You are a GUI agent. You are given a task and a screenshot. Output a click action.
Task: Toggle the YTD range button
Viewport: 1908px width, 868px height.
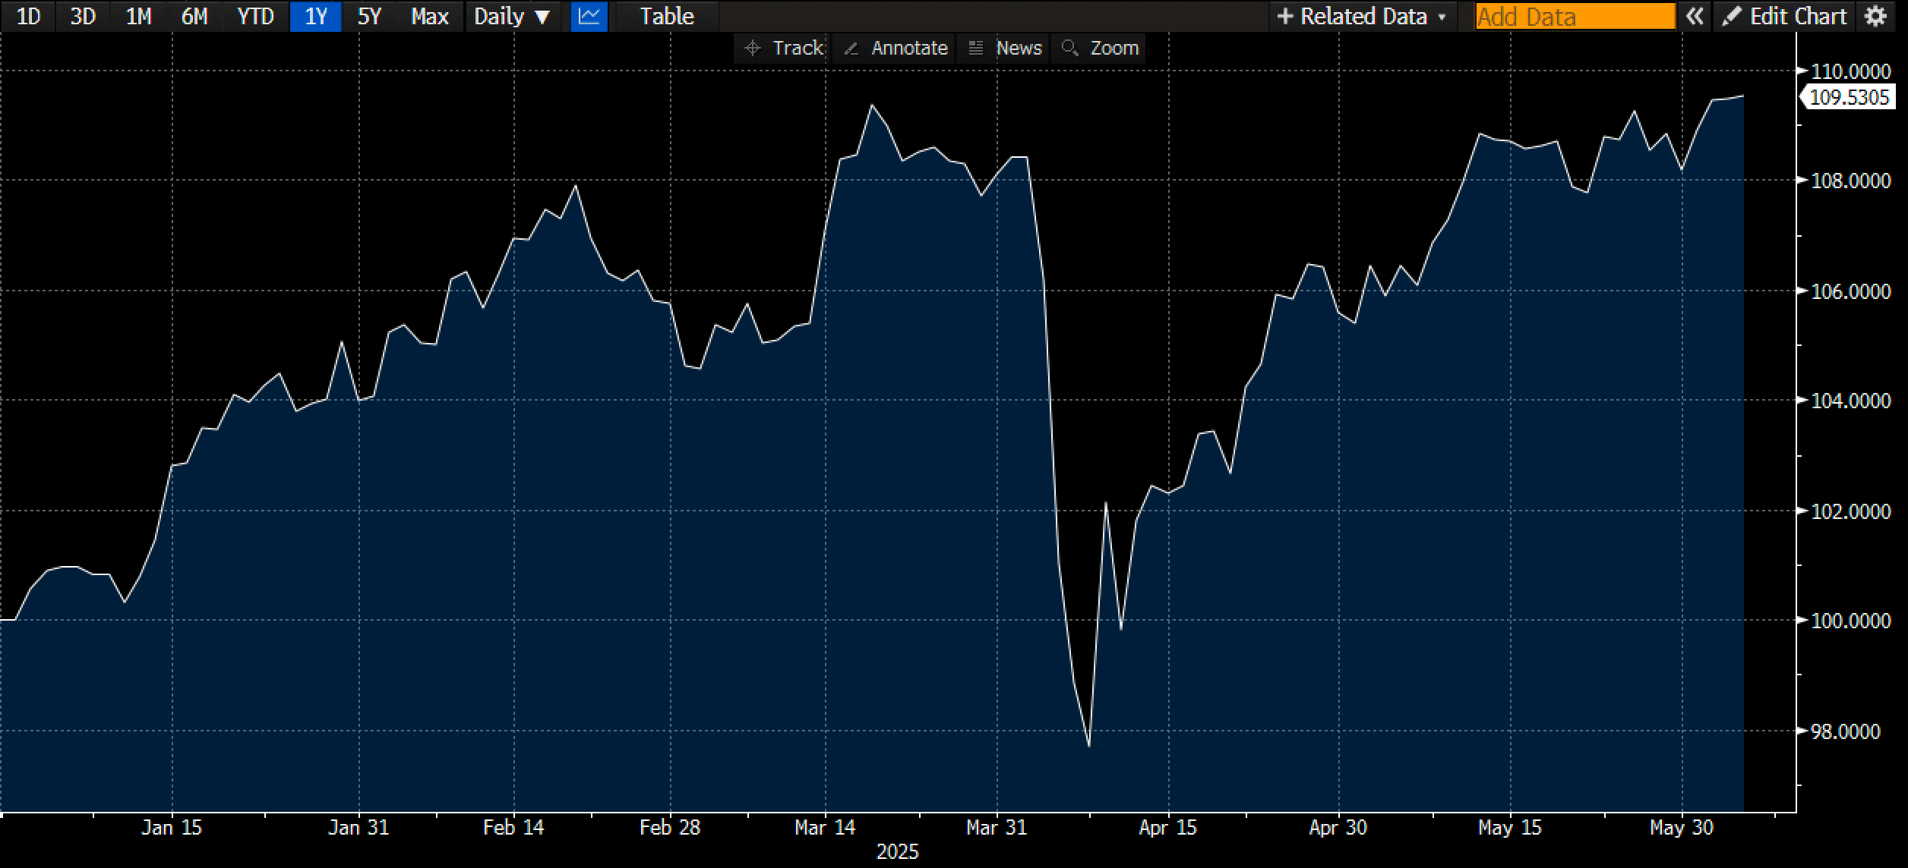point(255,16)
